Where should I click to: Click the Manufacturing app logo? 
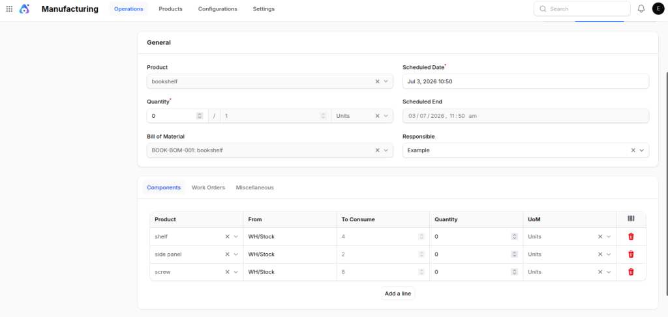[24, 8]
